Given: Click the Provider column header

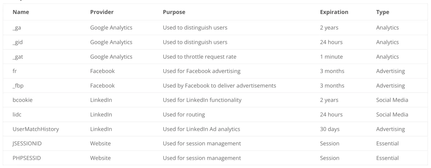Looking at the screenshot, I should click(102, 12).
